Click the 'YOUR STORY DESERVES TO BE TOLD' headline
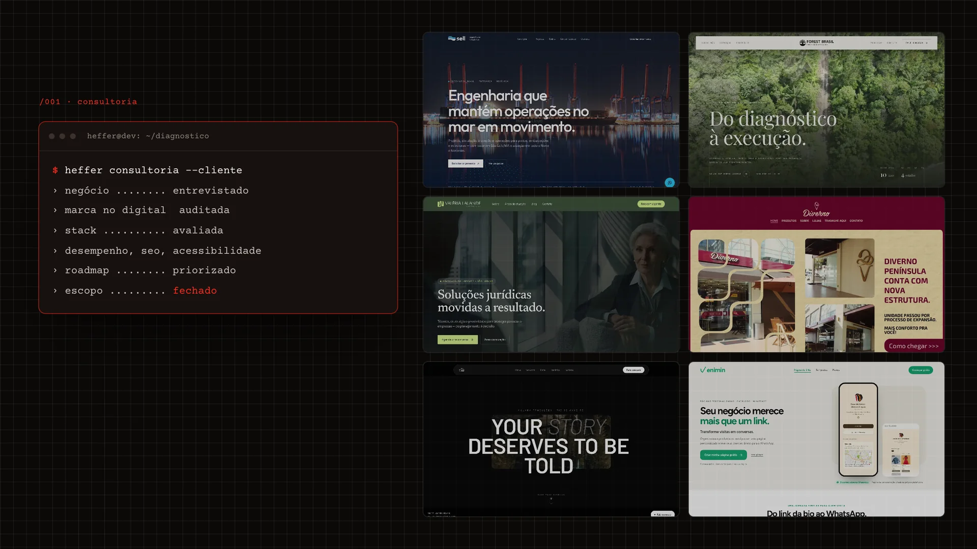Image resolution: width=977 pixels, height=549 pixels. pyautogui.click(x=549, y=446)
